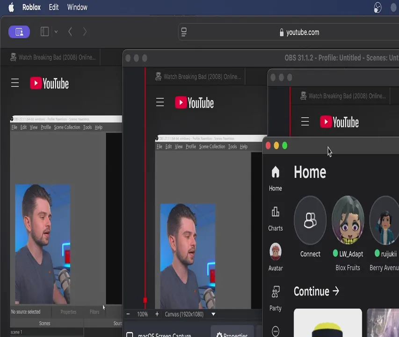Click YouTube hamburger menu inside OBS preview

click(x=160, y=103)
